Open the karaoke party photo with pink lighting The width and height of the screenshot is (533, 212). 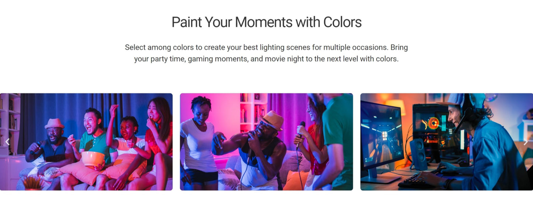(x=266, y=141)
